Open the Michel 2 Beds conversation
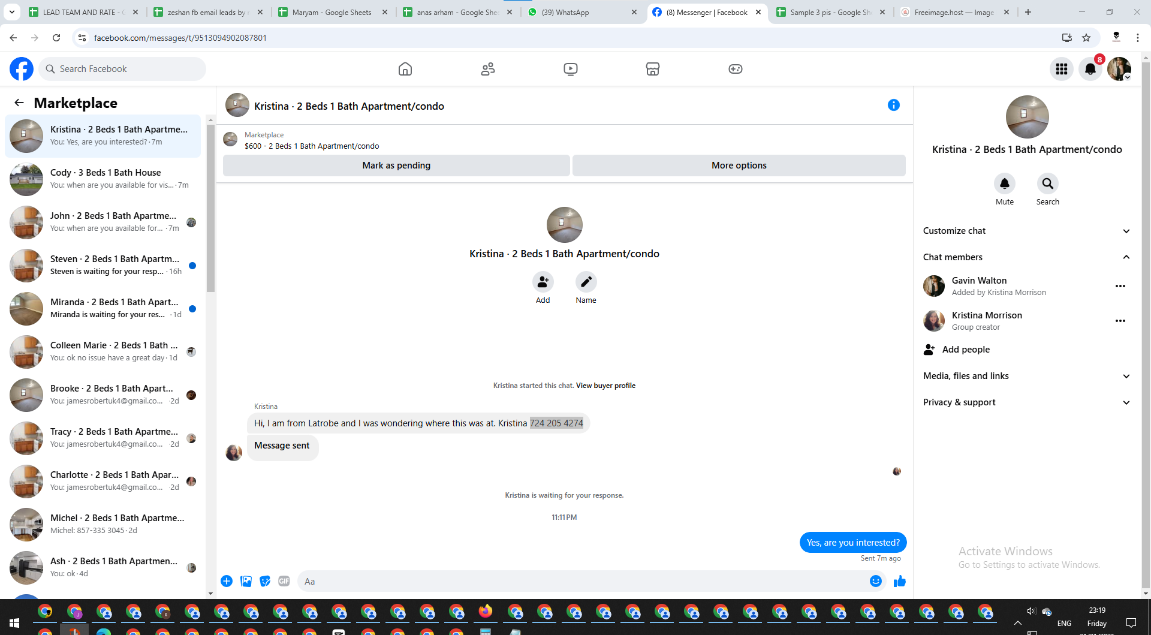The height and width of the screenshot is (635, 1151). pos(103,525)
